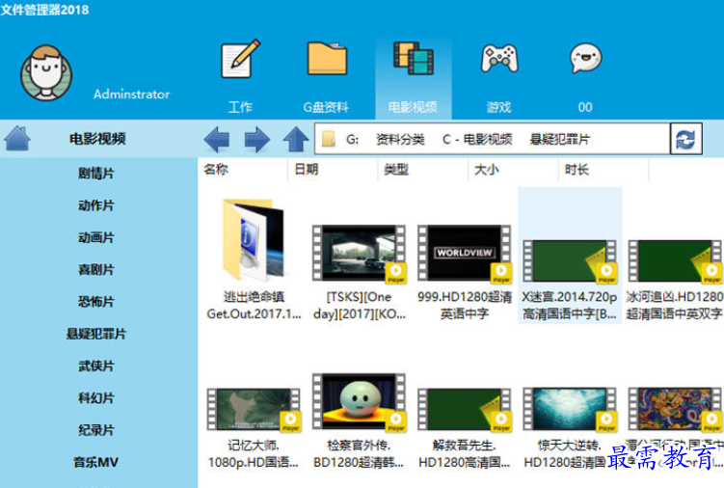Sort by 时长 column header
This screenshot has height=488, width=724.
577,169
